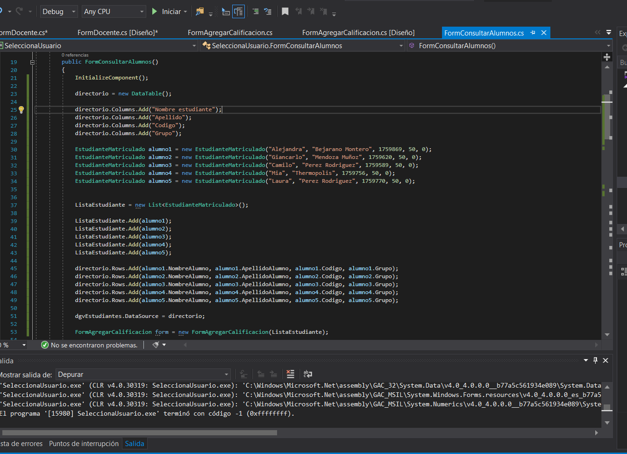Toggle the highlighted document outline toolbar button
This screenshot has width=627, height=454.
click(238, 11)
